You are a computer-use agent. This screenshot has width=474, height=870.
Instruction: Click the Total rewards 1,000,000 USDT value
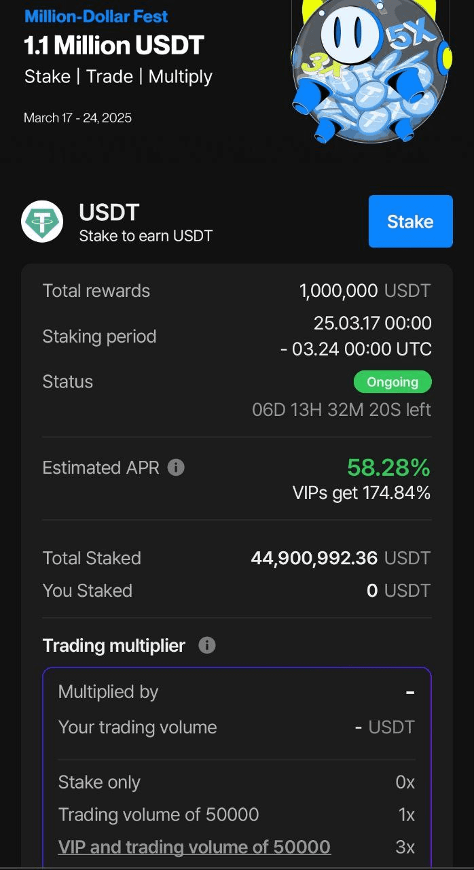pyautogui.click(x=365, y=291)
